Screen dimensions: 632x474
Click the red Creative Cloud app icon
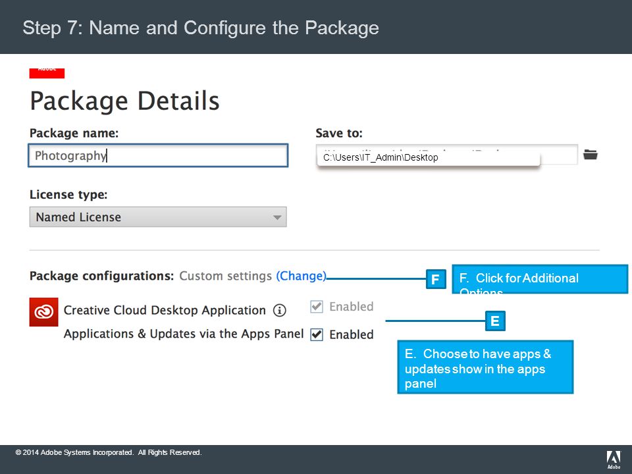[x=43, y=311]
